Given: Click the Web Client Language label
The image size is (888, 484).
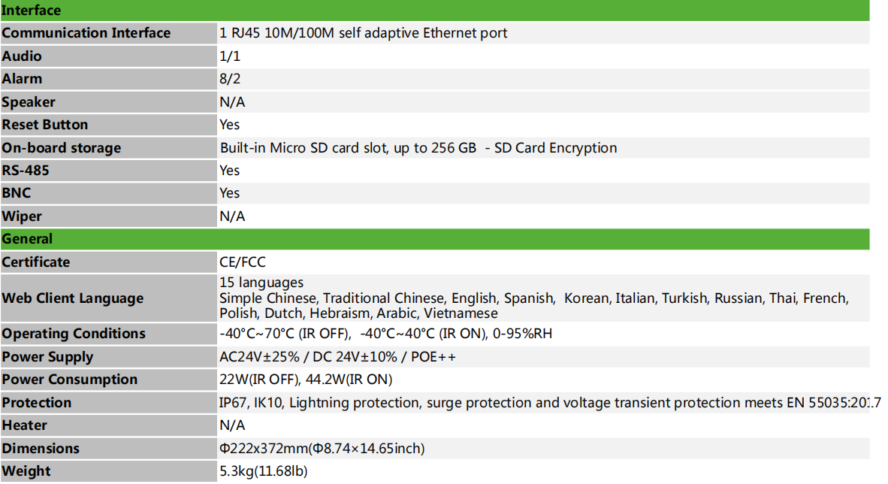Looking at the screenshot, I should click(x=72, y=298).
